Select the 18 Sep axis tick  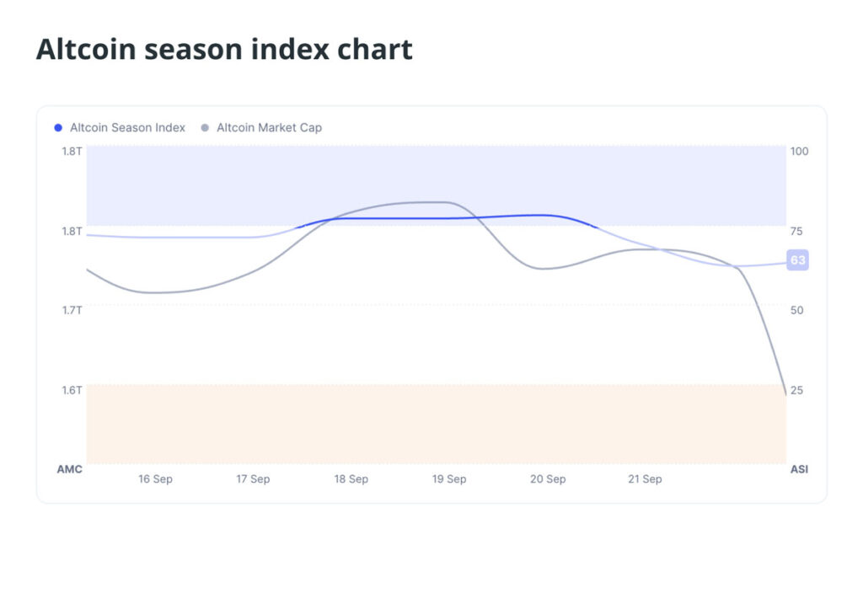pos(351,479)
